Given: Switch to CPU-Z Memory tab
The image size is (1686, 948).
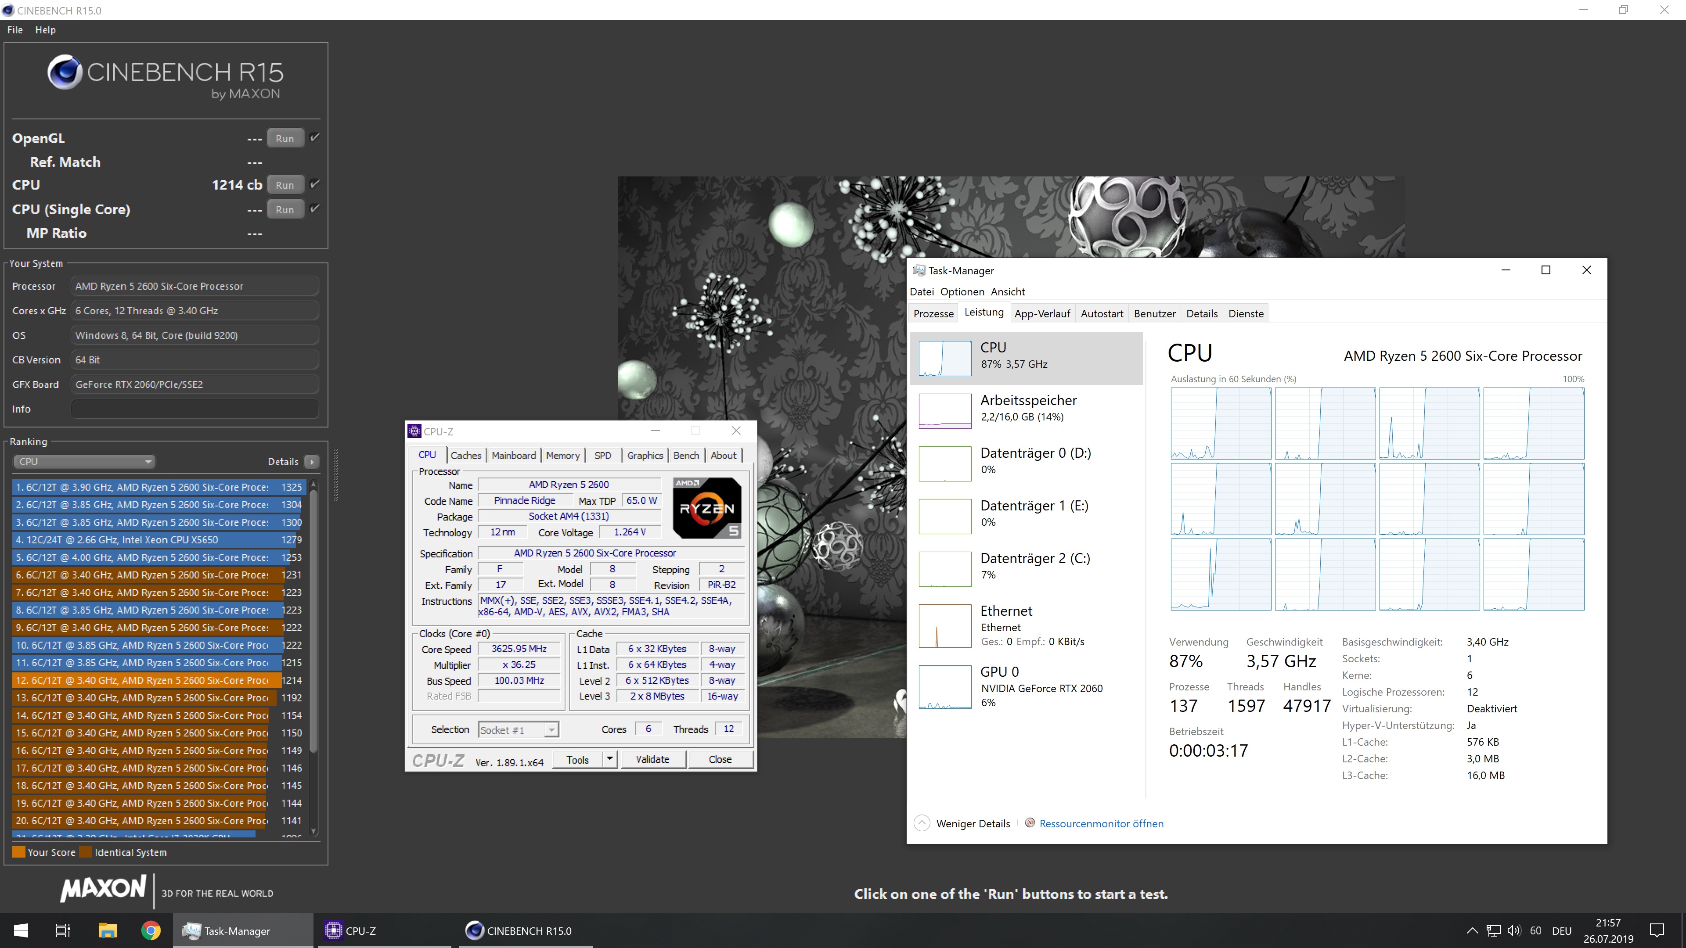Looking at the screenshot, I should pyautogui.click(x=562, y=456).
